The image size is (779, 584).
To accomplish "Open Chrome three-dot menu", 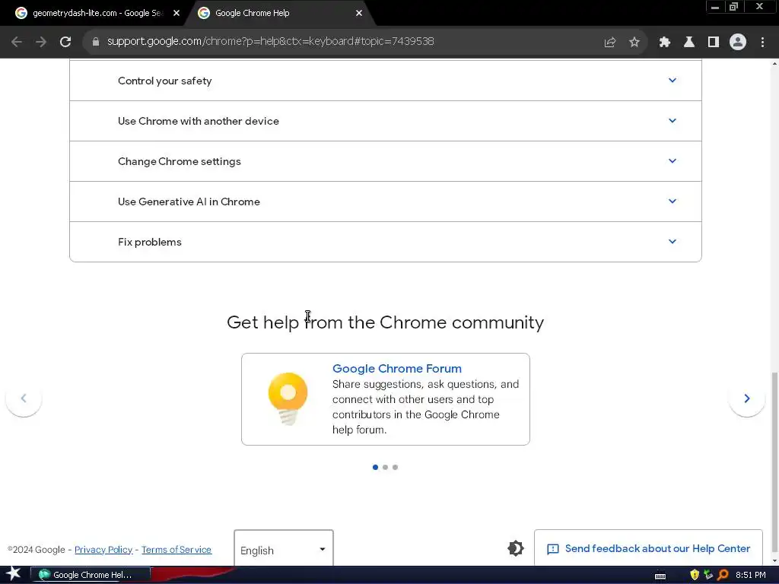I will pyautogui.click(x=762, y=43).
